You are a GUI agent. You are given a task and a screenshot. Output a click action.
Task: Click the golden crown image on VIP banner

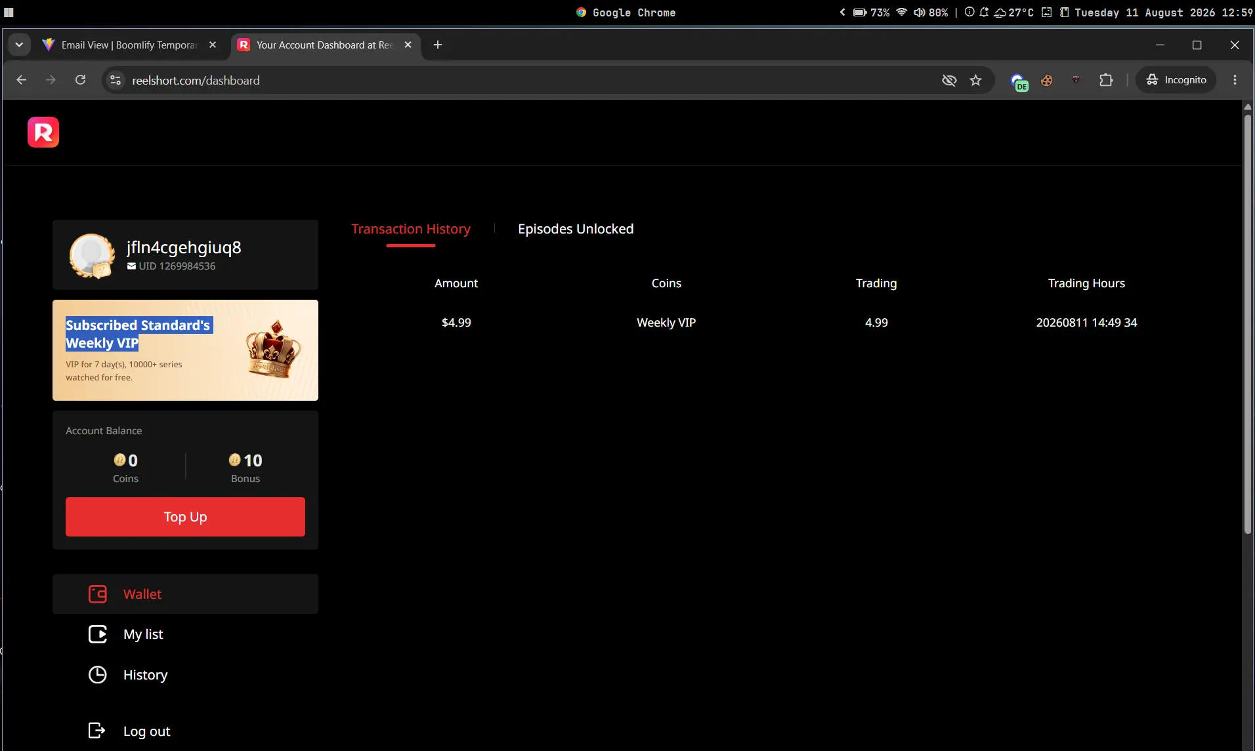(x=274, y=348)
